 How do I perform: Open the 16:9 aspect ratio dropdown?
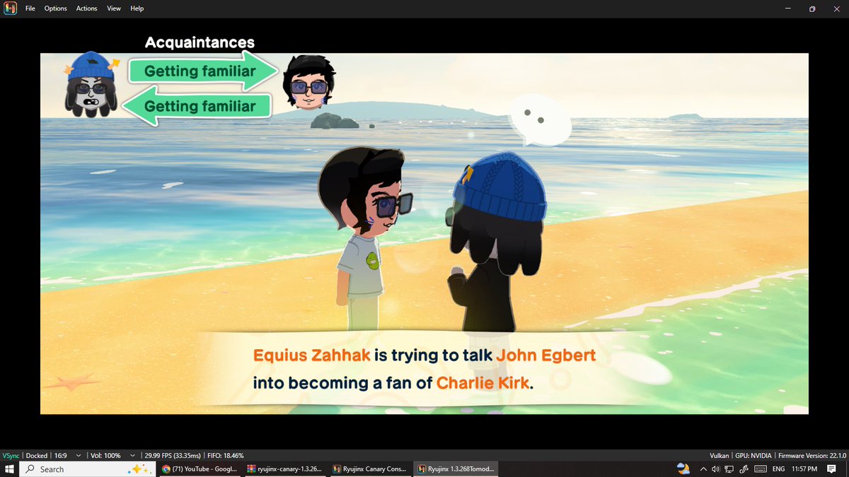point(67,456)
